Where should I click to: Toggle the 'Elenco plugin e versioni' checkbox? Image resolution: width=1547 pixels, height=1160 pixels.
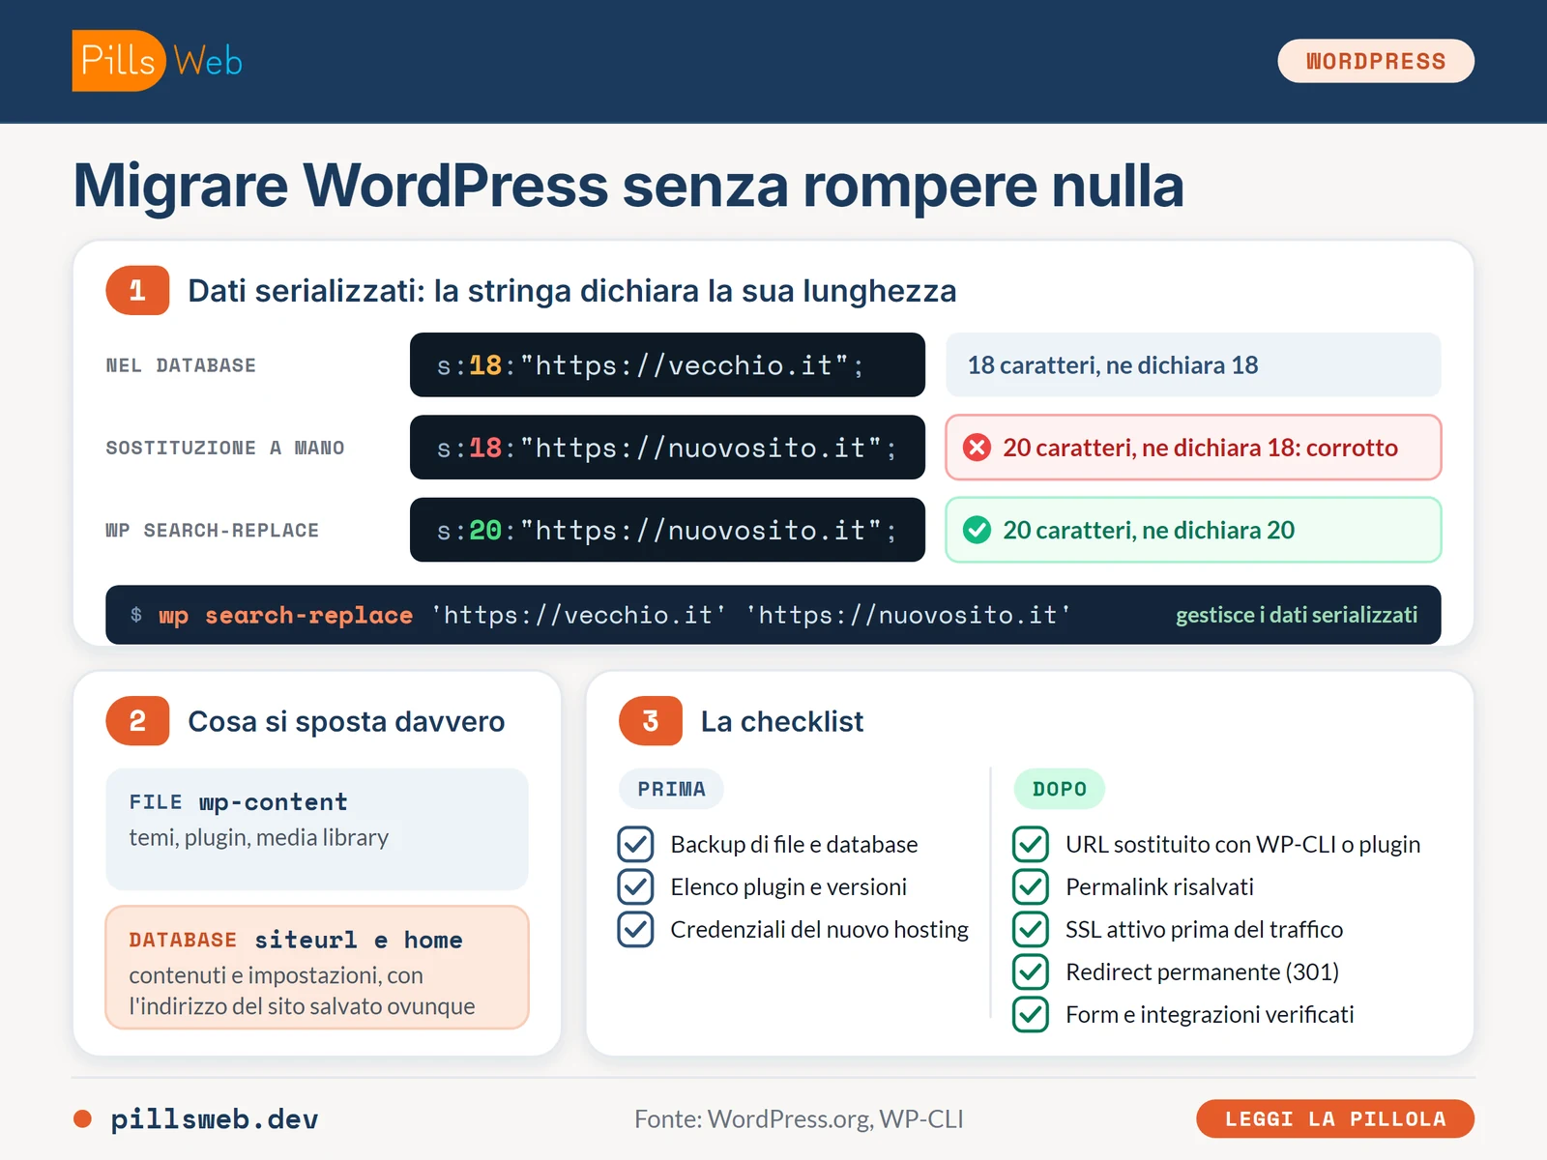point(635,886)
